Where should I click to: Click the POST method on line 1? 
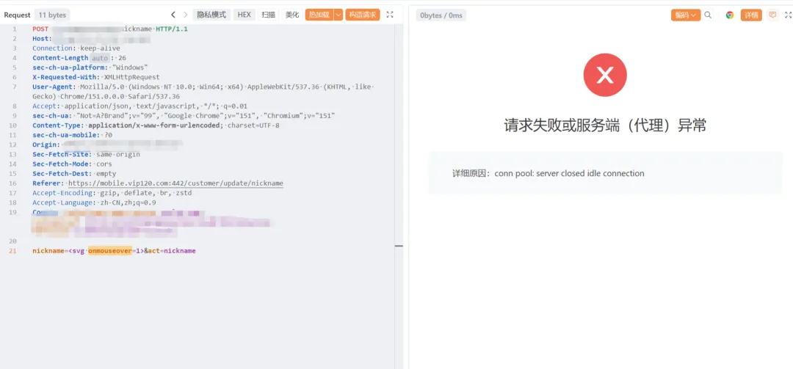point(40,29)
